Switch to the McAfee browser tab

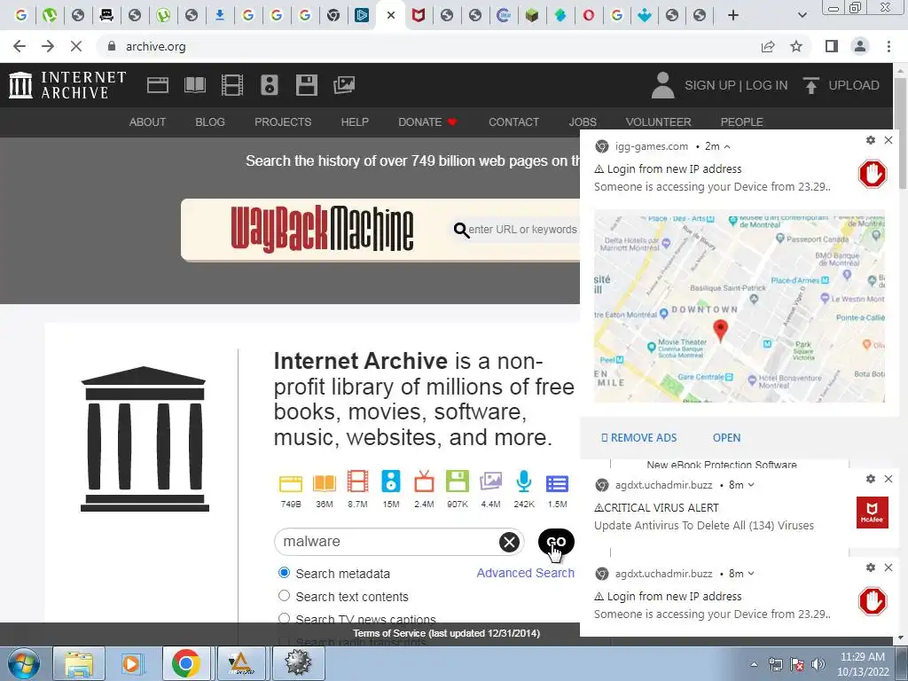click(x=419, y=15)
